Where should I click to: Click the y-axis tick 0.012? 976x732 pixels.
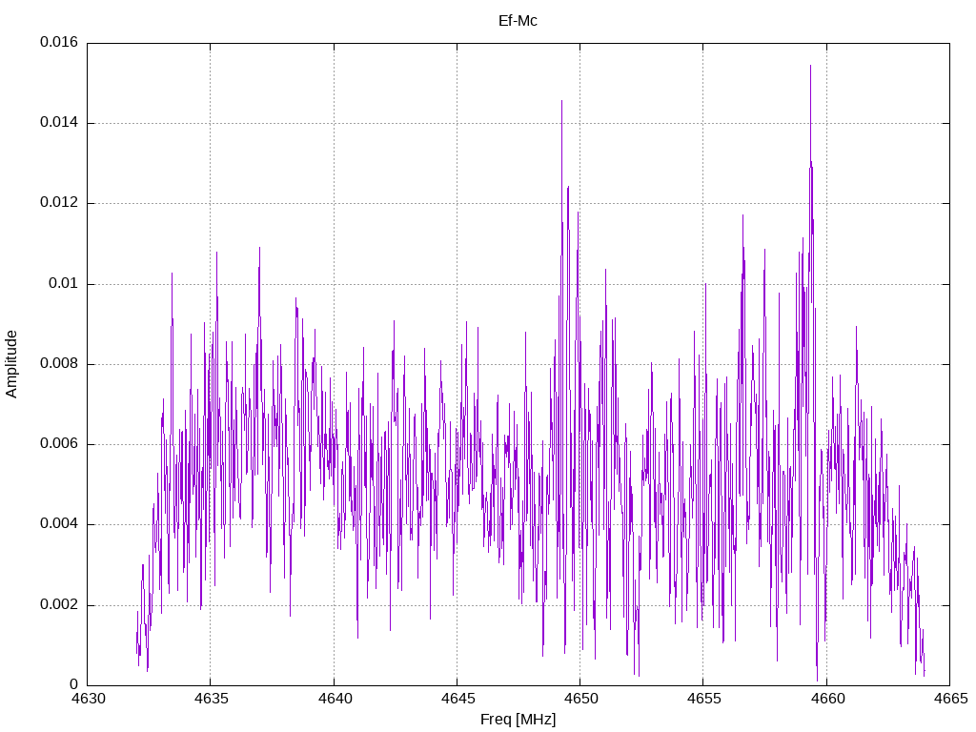59,203
